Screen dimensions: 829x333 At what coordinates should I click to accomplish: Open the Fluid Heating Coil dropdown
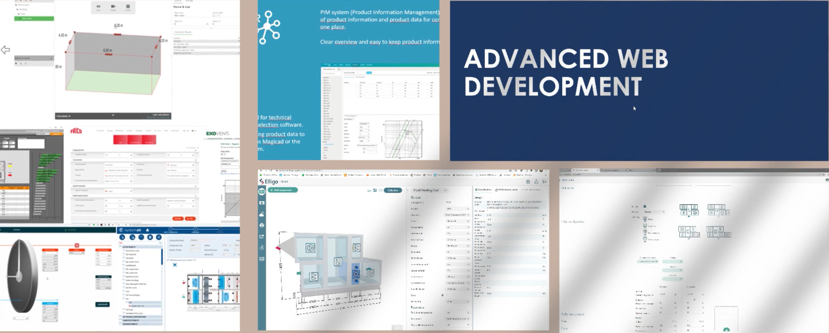(x=430, y=190)
